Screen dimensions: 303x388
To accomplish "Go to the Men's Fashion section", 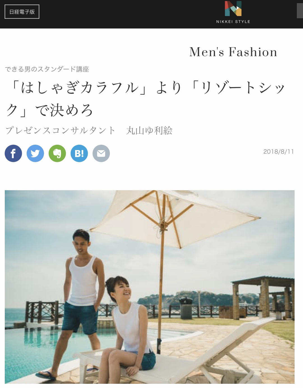I will 233,52.
